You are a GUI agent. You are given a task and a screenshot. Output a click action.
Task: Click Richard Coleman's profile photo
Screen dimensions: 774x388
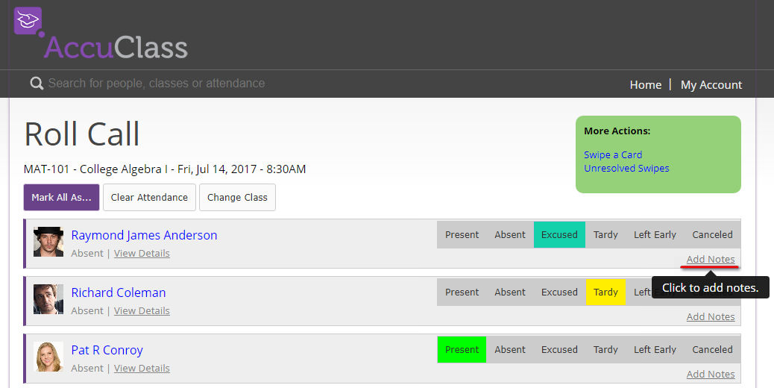pyautogui.click(x=48, y=299)
